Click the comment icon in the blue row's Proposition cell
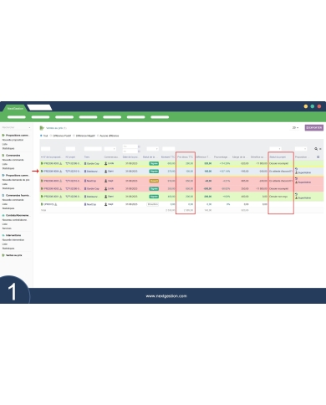This screenshot has width=326, height=405. [296, 169]
